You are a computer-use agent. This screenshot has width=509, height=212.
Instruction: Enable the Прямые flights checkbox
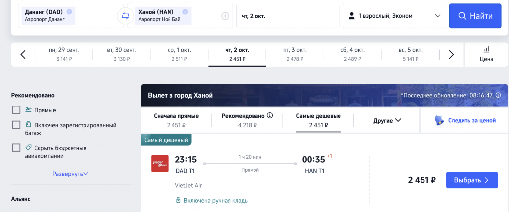pyautogui.click(x=16, y=110)
